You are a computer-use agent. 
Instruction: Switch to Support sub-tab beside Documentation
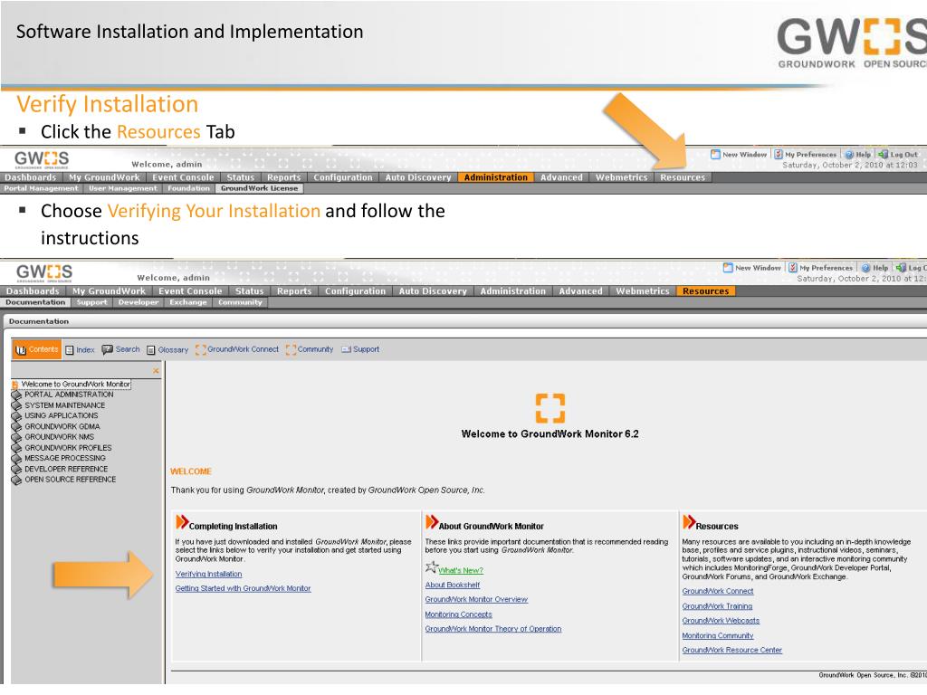pos(92,302)
